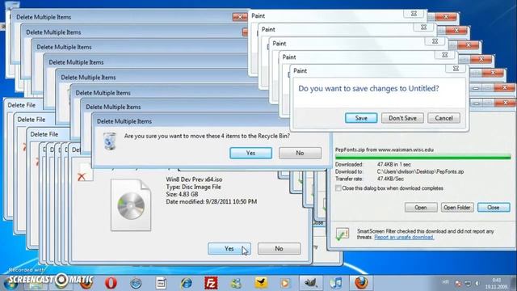Click Close in the download dialog
The height and width of the screenshot is (291, 517).
pos(494,207)
